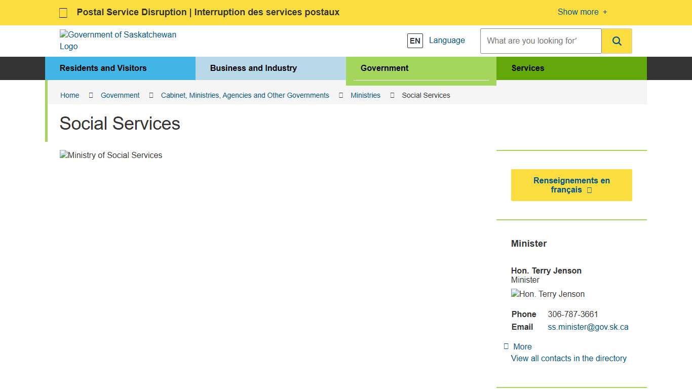Click the EN language indicator
Image resolution: width=692 pixels, height=389 pixels.
[x=415, y=41]
